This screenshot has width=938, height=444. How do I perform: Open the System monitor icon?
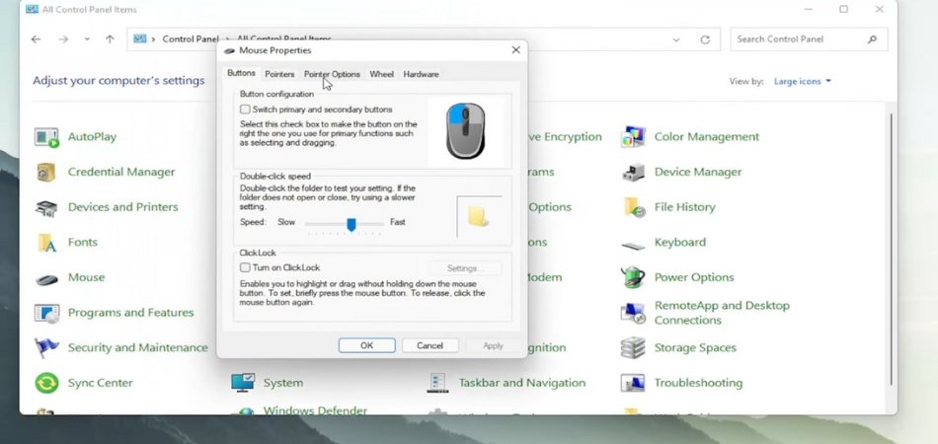coord(244,383)
